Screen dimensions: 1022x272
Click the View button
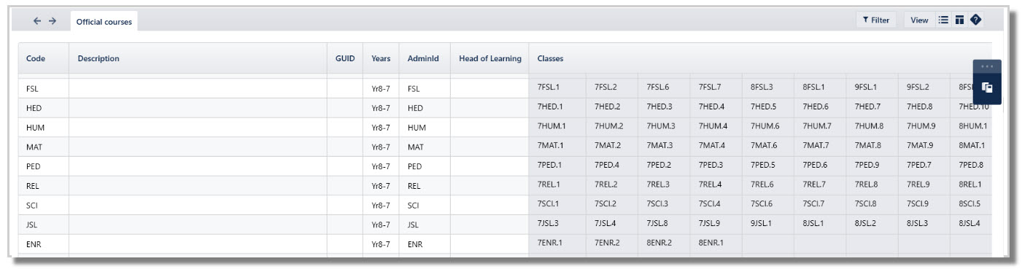[x=919, y=20]
